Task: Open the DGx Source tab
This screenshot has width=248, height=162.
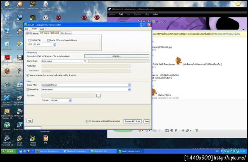Action: point(66,33)
